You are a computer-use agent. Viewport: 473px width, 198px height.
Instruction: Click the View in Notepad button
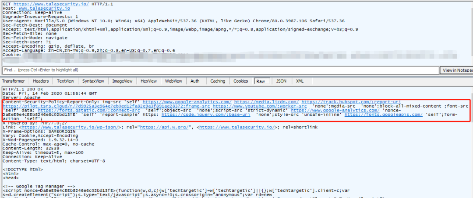[x=456, y=70]
